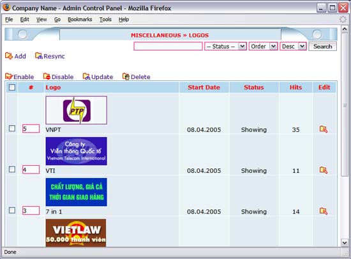Open edit icon for VTI row

[324, 170]
